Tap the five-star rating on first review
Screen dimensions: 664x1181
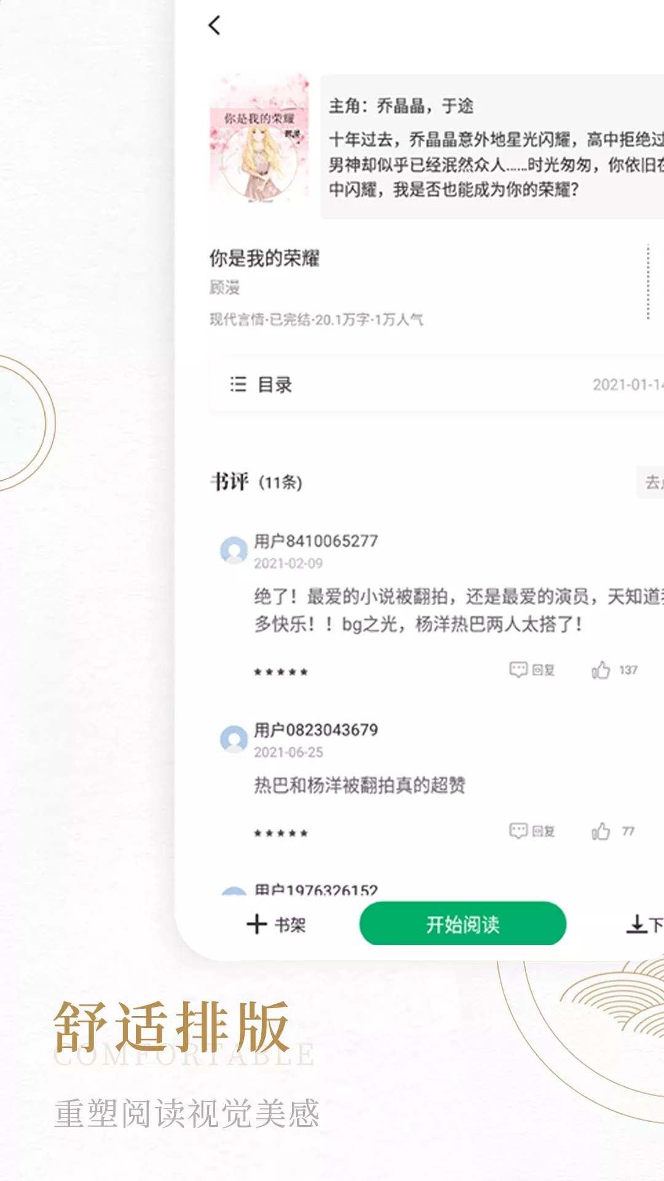[x=281, y=672]
